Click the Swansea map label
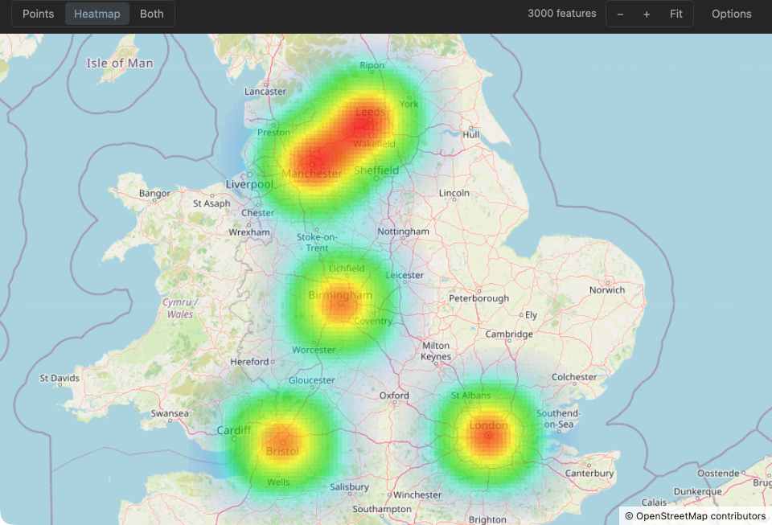The image size is (772, 525). [170, 413]
